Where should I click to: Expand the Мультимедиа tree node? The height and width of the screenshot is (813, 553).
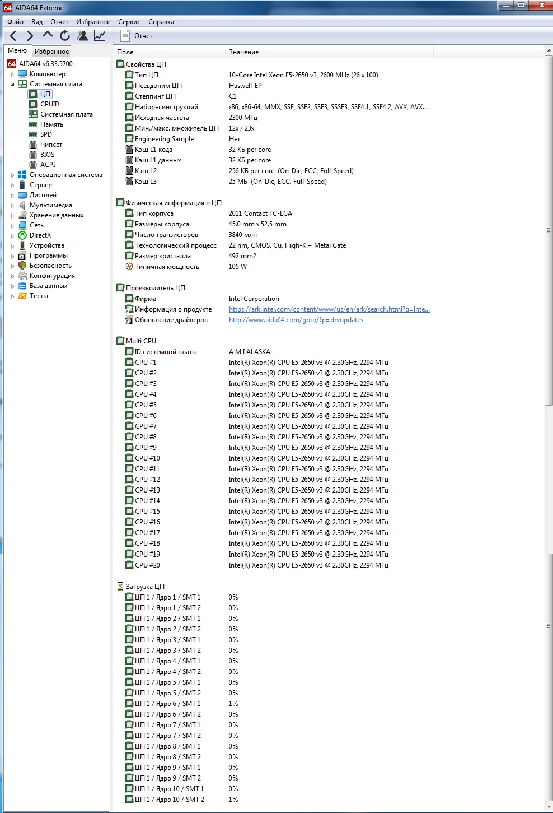[13, 205]
